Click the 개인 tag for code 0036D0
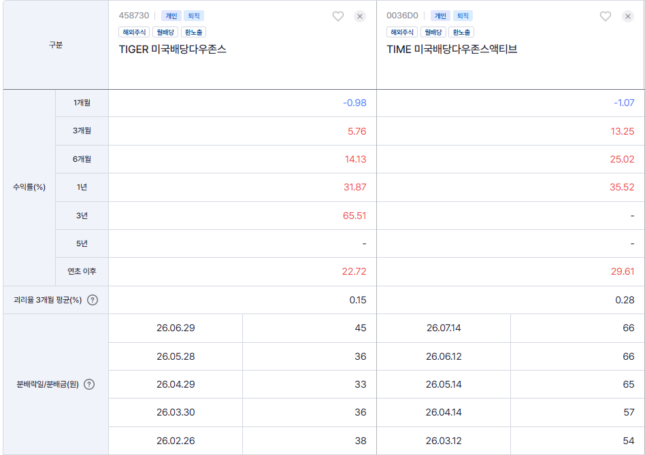This screenshot has height=455, width=645. click(440, 16)
